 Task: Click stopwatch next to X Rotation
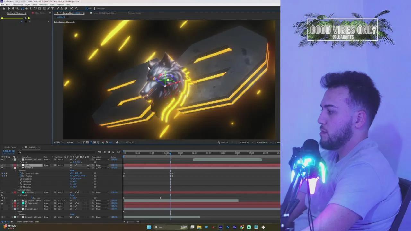click(x=21, y=182)
